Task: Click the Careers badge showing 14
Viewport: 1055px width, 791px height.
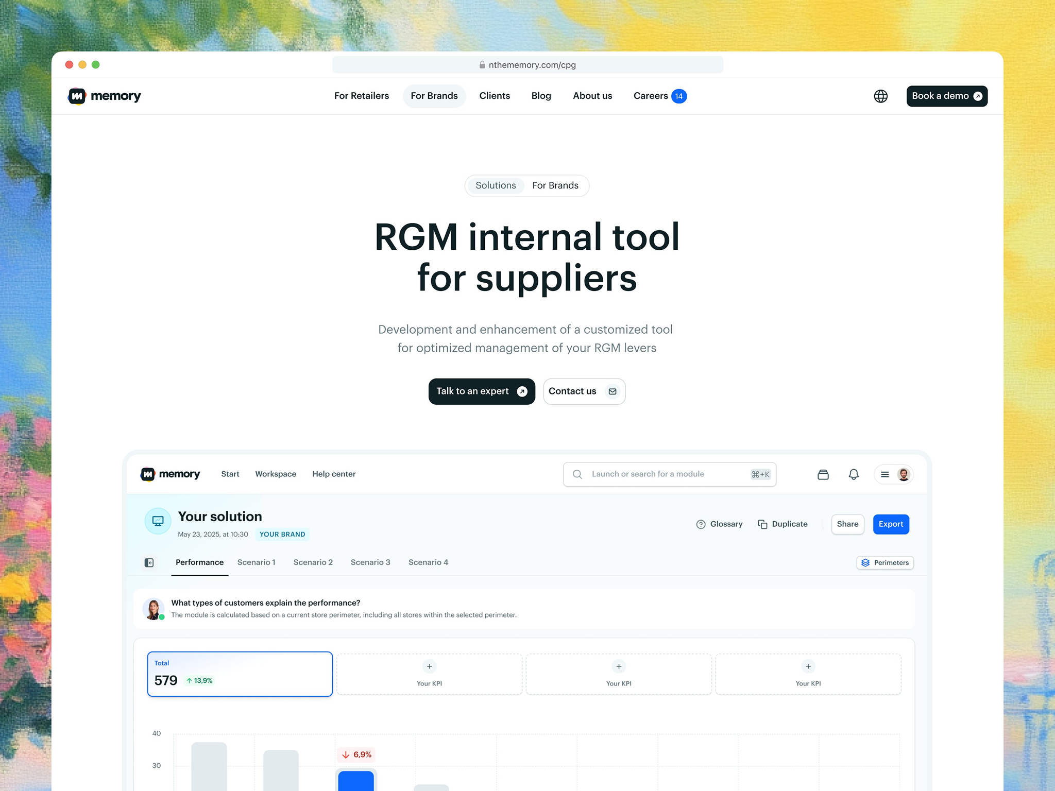Action: [679, 96]
